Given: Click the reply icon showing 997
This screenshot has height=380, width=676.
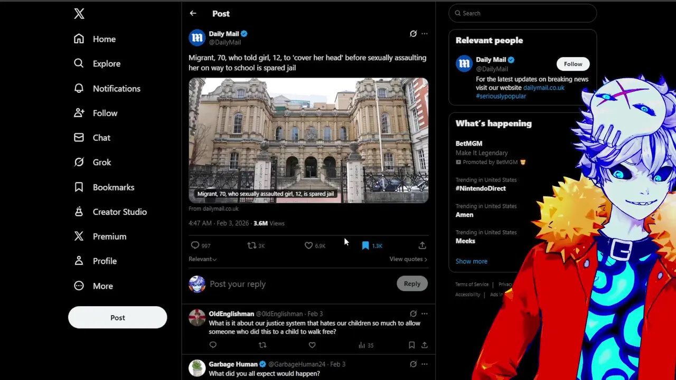Looking at the screenshot, I should (x=195, y=245).
